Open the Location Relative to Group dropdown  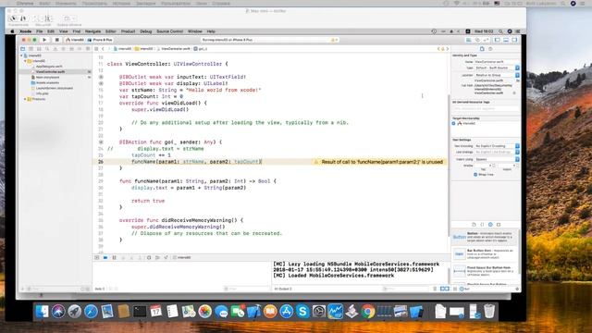[x=497, y=75]
